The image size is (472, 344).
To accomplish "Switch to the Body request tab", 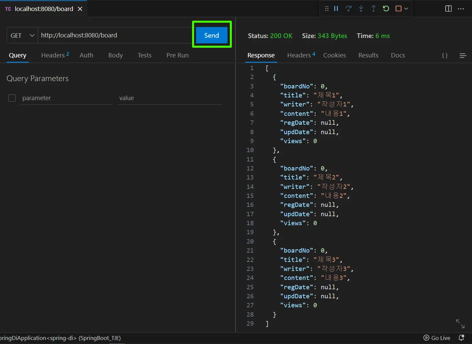I will click(x=115, y=55).
